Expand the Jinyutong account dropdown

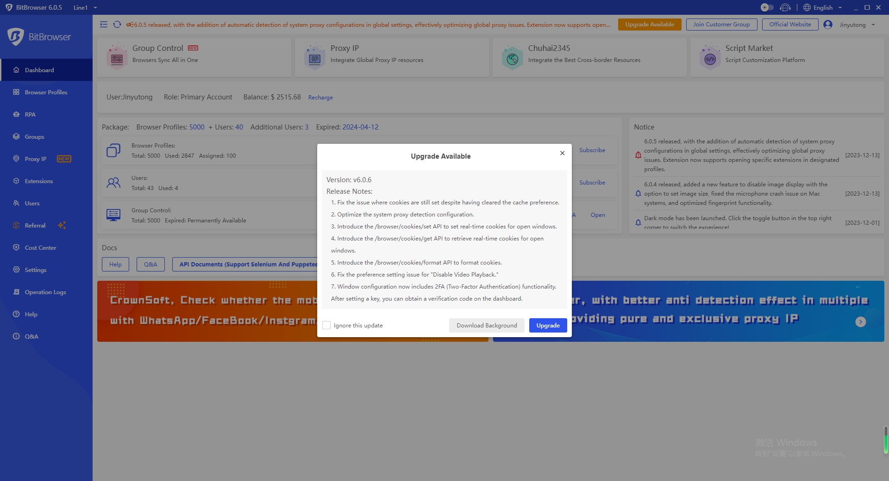tap(857, 25)
